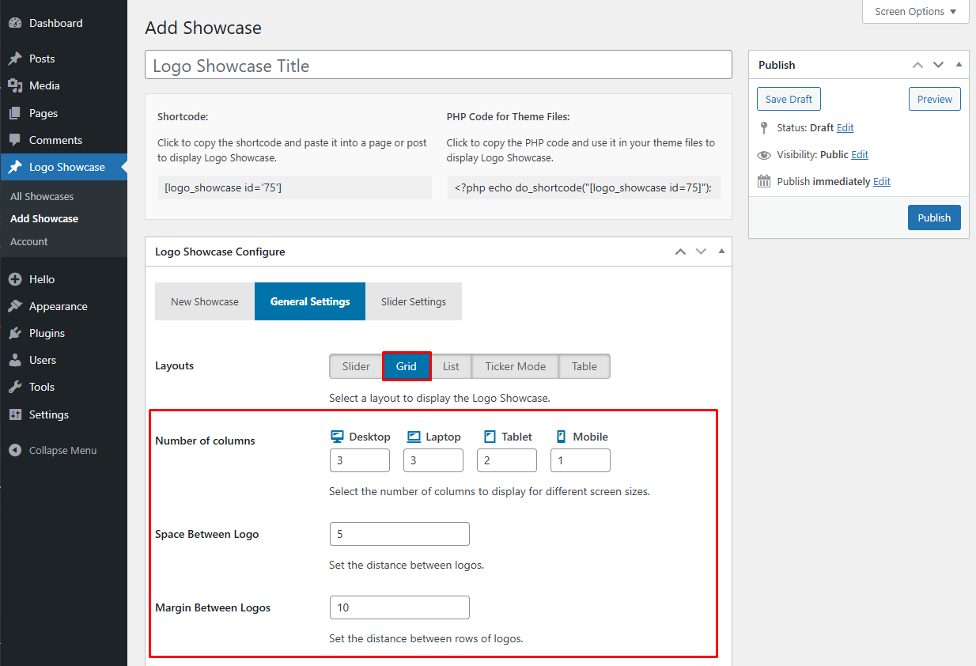Click the Comments bubble icon
This screenshot has width=976, height=666.
click(14, 141)
